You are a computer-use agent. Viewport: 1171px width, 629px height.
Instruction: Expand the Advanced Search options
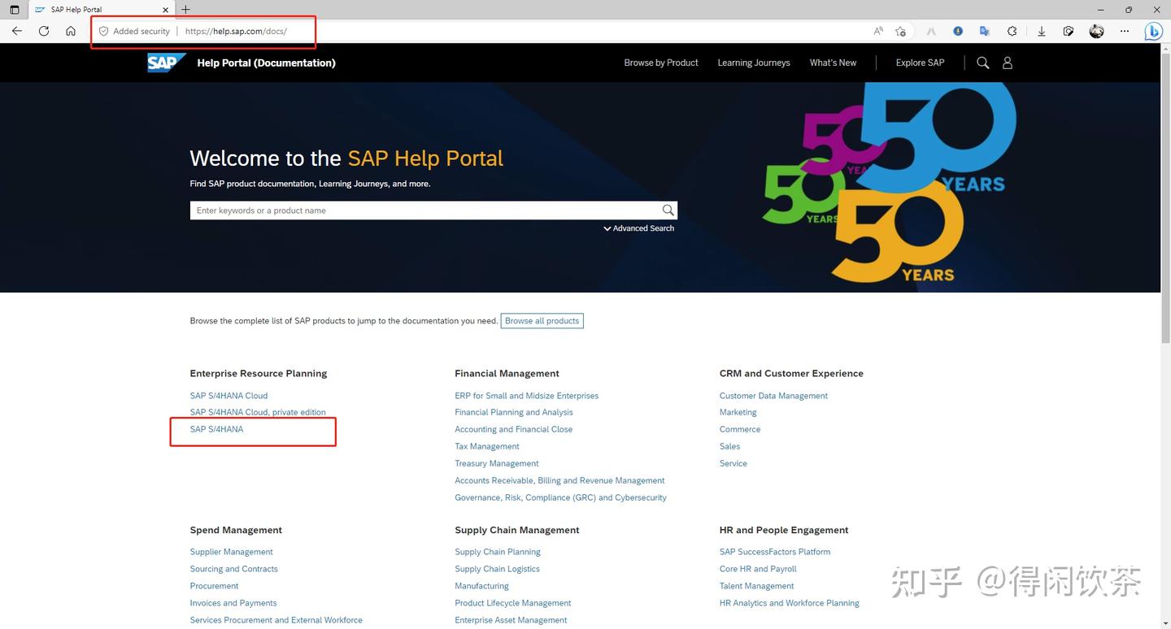[x=639, y=228]
